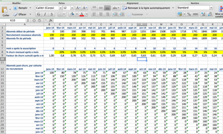Center text horizontally
This screenshot has height=134, width=223.
click(x=101, y=14)
